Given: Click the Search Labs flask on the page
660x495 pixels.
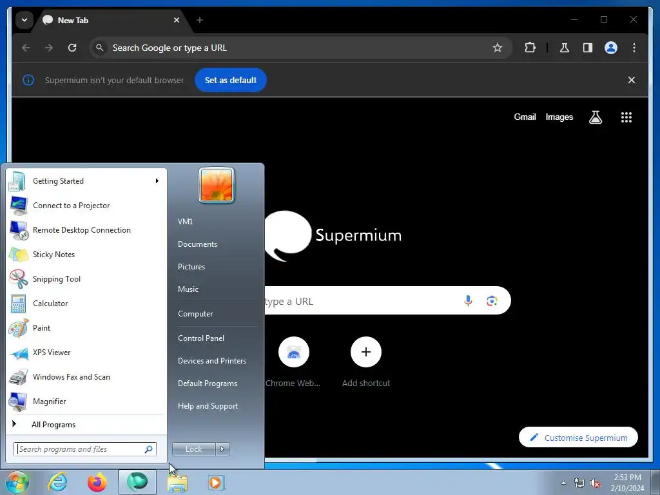Looking at the screenshot, I should (x=595, y=117).
